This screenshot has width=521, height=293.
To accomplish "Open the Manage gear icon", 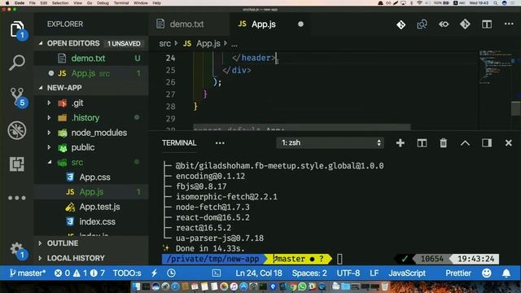I will [17, 250].
